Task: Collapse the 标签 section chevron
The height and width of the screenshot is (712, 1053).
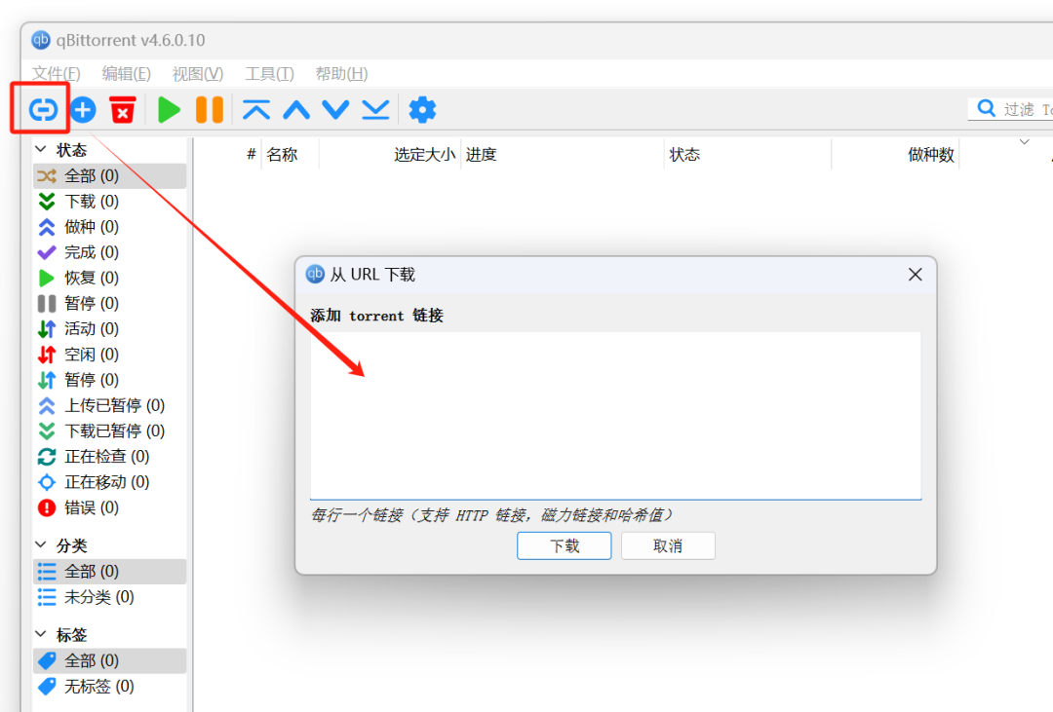Action: click(x=41, y=633)
